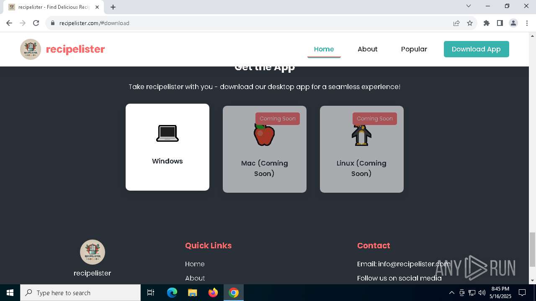Bookmark this tab with star icon
Screen dimensions: 536x301
coord(470,23)
